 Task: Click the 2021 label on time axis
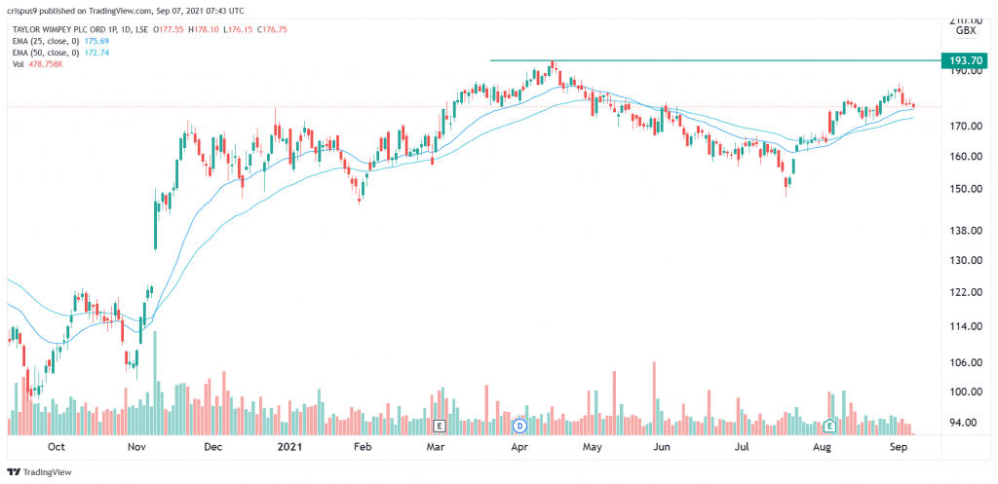point(291,446)
